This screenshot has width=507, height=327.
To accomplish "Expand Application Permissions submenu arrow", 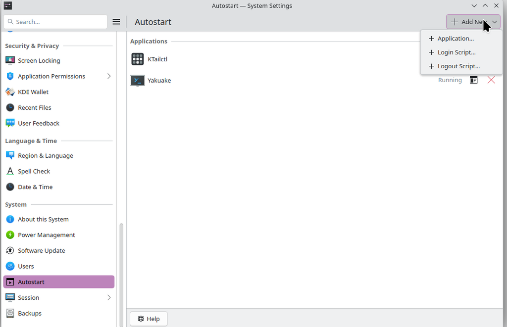I will [109, 76].
